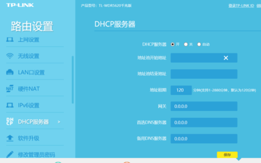Click the chevron beside DHCP服务器
Viewport: 261px width, 163px height.
tap(59, 122)
